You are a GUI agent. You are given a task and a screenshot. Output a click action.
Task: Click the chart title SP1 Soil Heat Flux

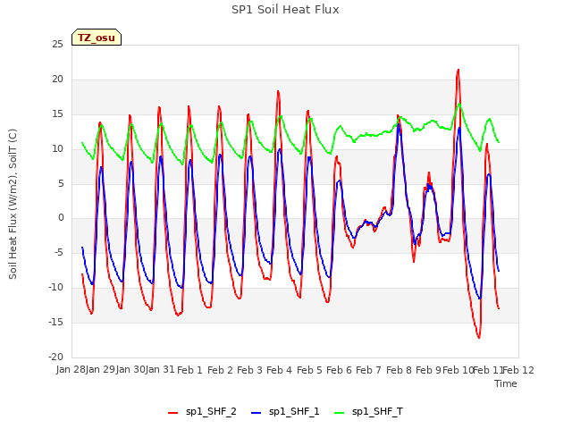[285, 10]
